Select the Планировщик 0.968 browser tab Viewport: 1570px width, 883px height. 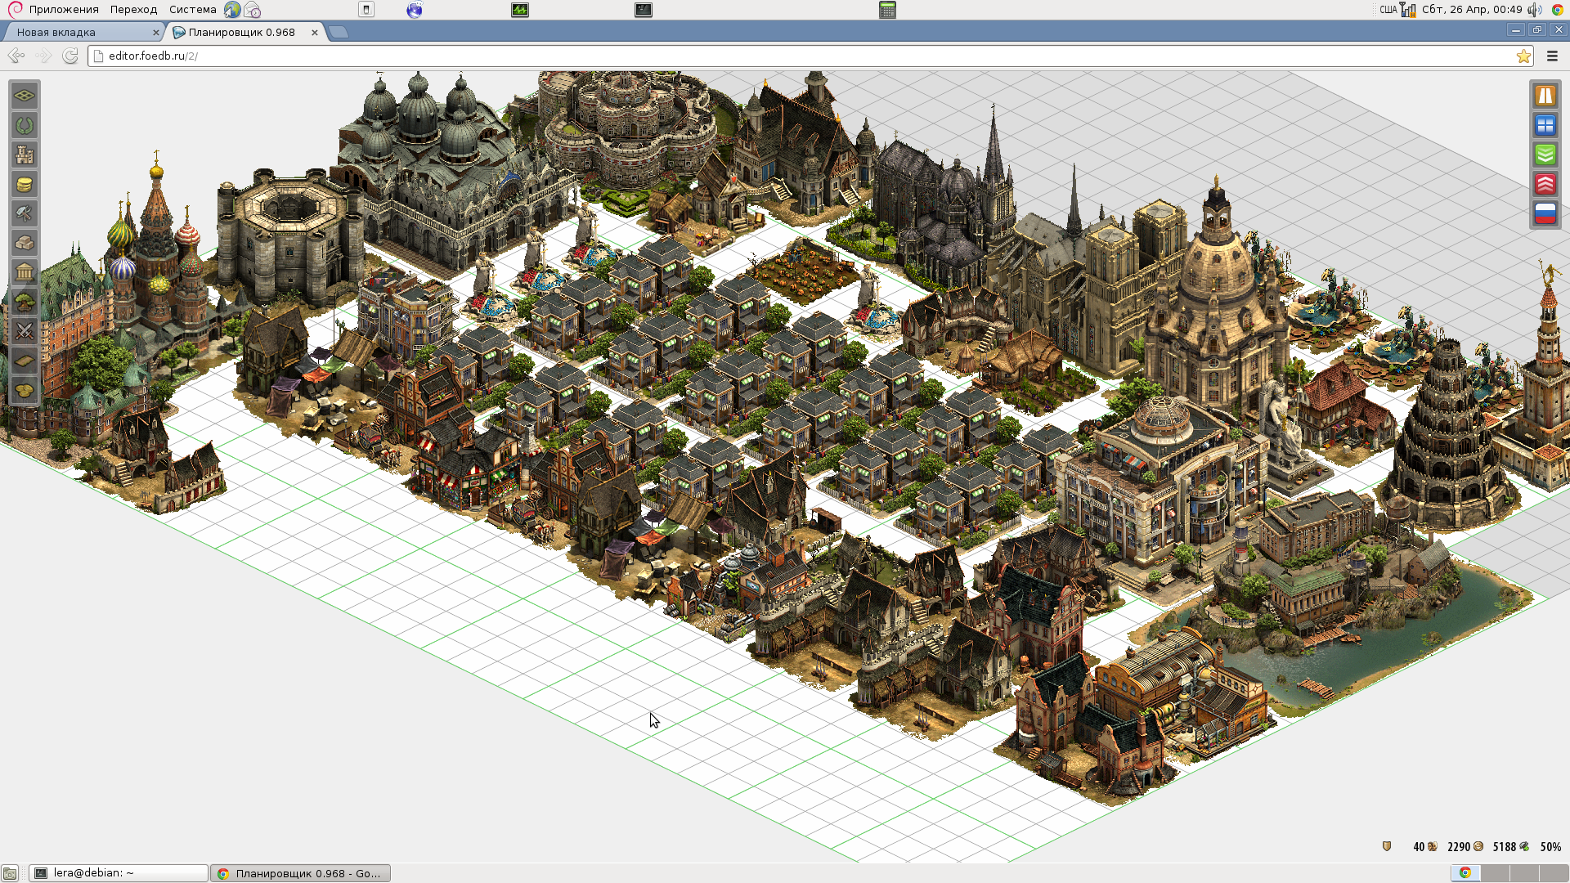click(245, 32)
